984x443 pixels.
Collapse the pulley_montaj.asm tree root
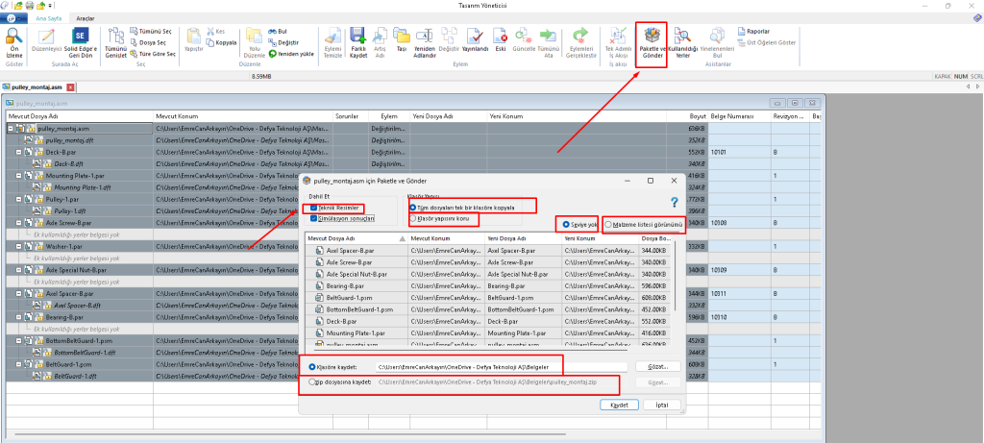(9, 128)
